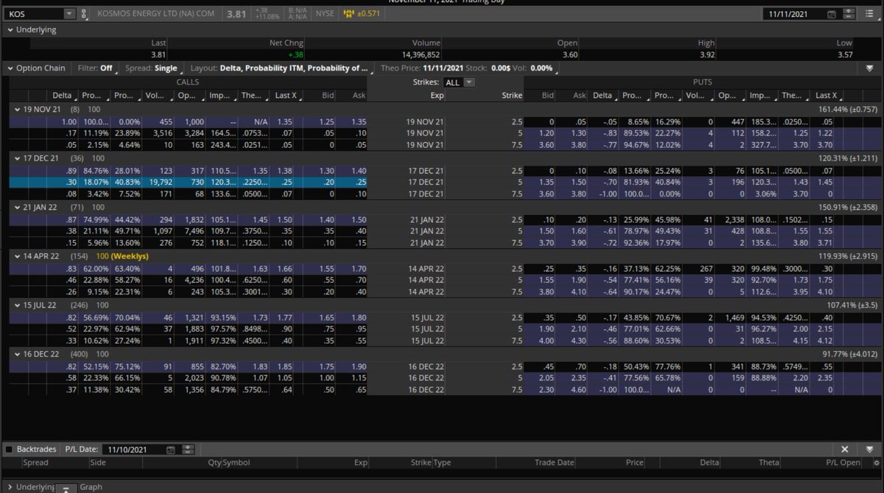Collapse the 16 DEC 22 expiration
The image size is (884, 493).
coord(17,354)
